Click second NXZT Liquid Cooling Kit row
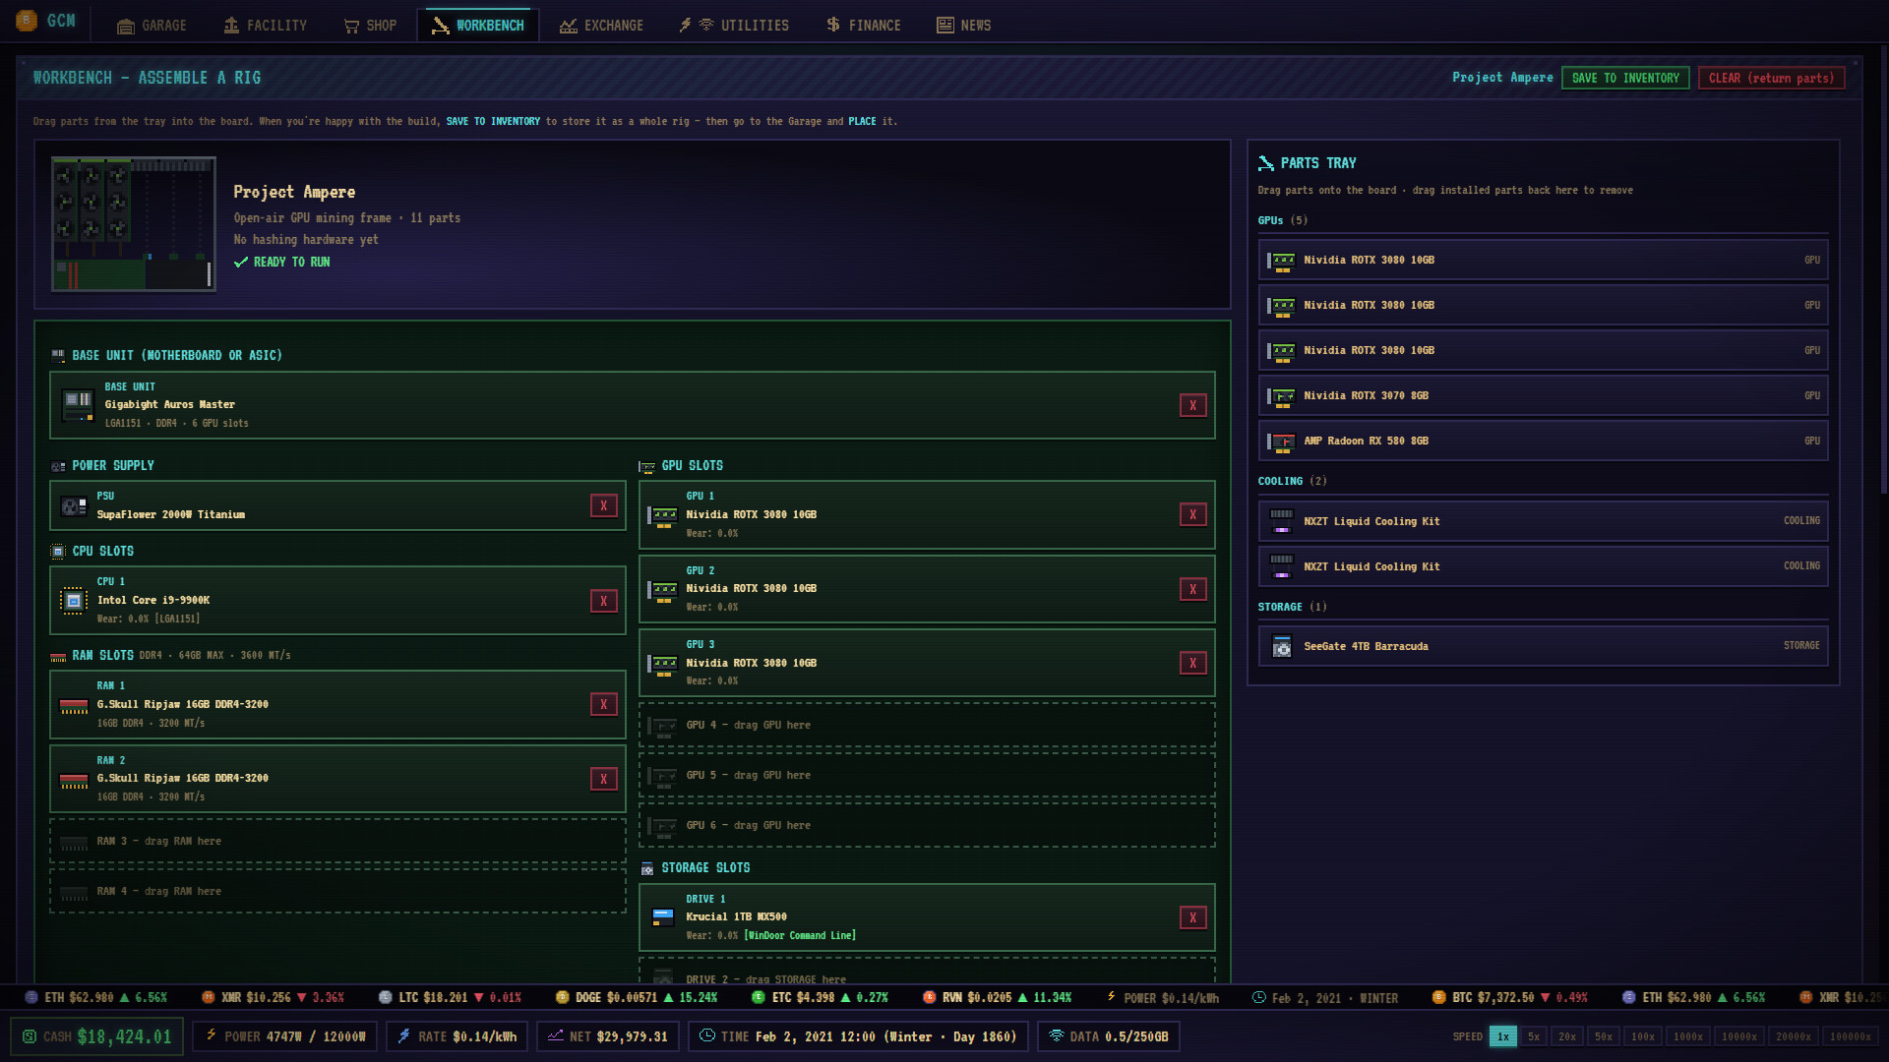Screen dimensions: 1889x1062 pyautogui.click(x=1543, y=566)
